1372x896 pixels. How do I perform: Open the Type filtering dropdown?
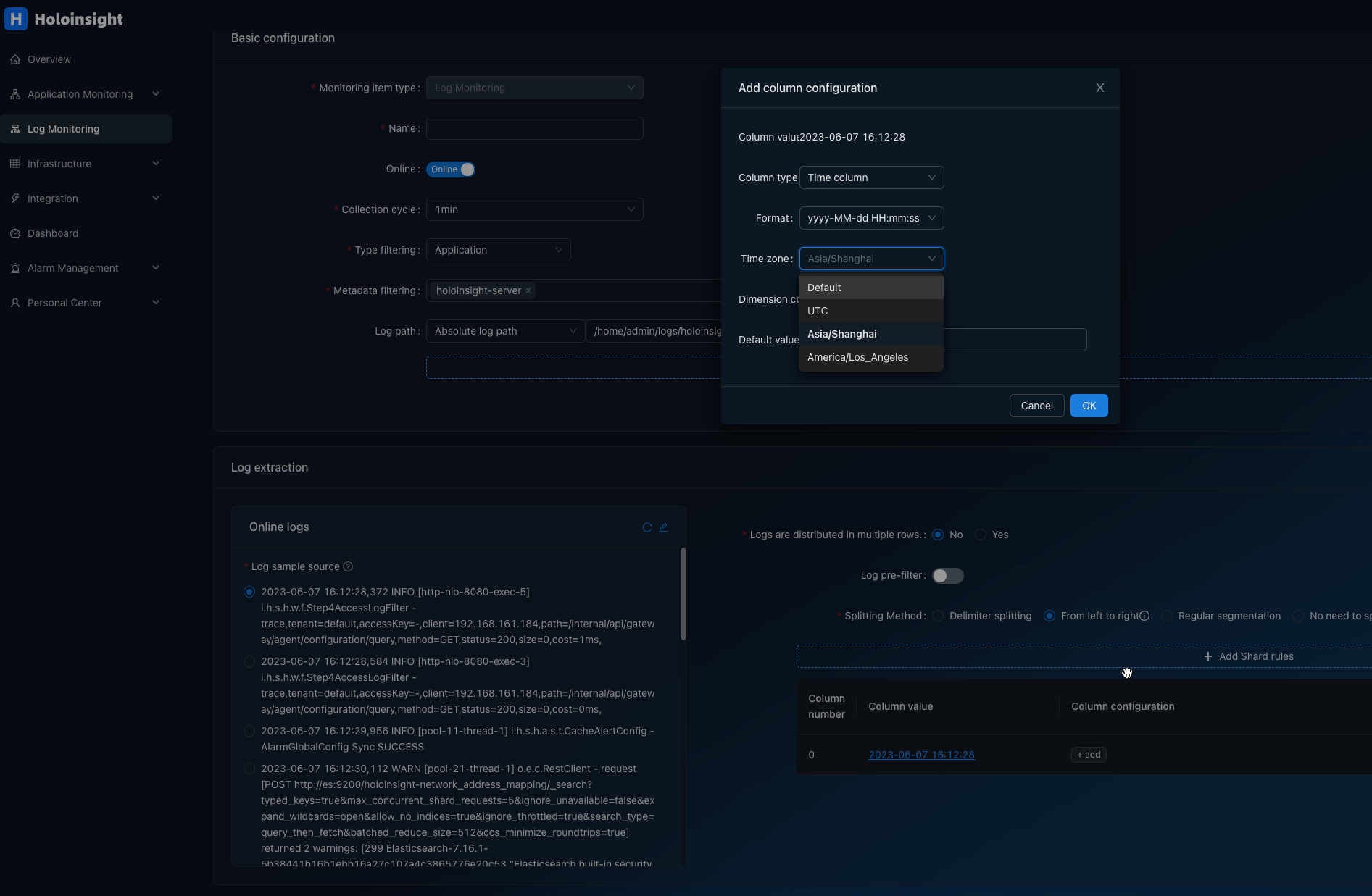click(499, 250)
